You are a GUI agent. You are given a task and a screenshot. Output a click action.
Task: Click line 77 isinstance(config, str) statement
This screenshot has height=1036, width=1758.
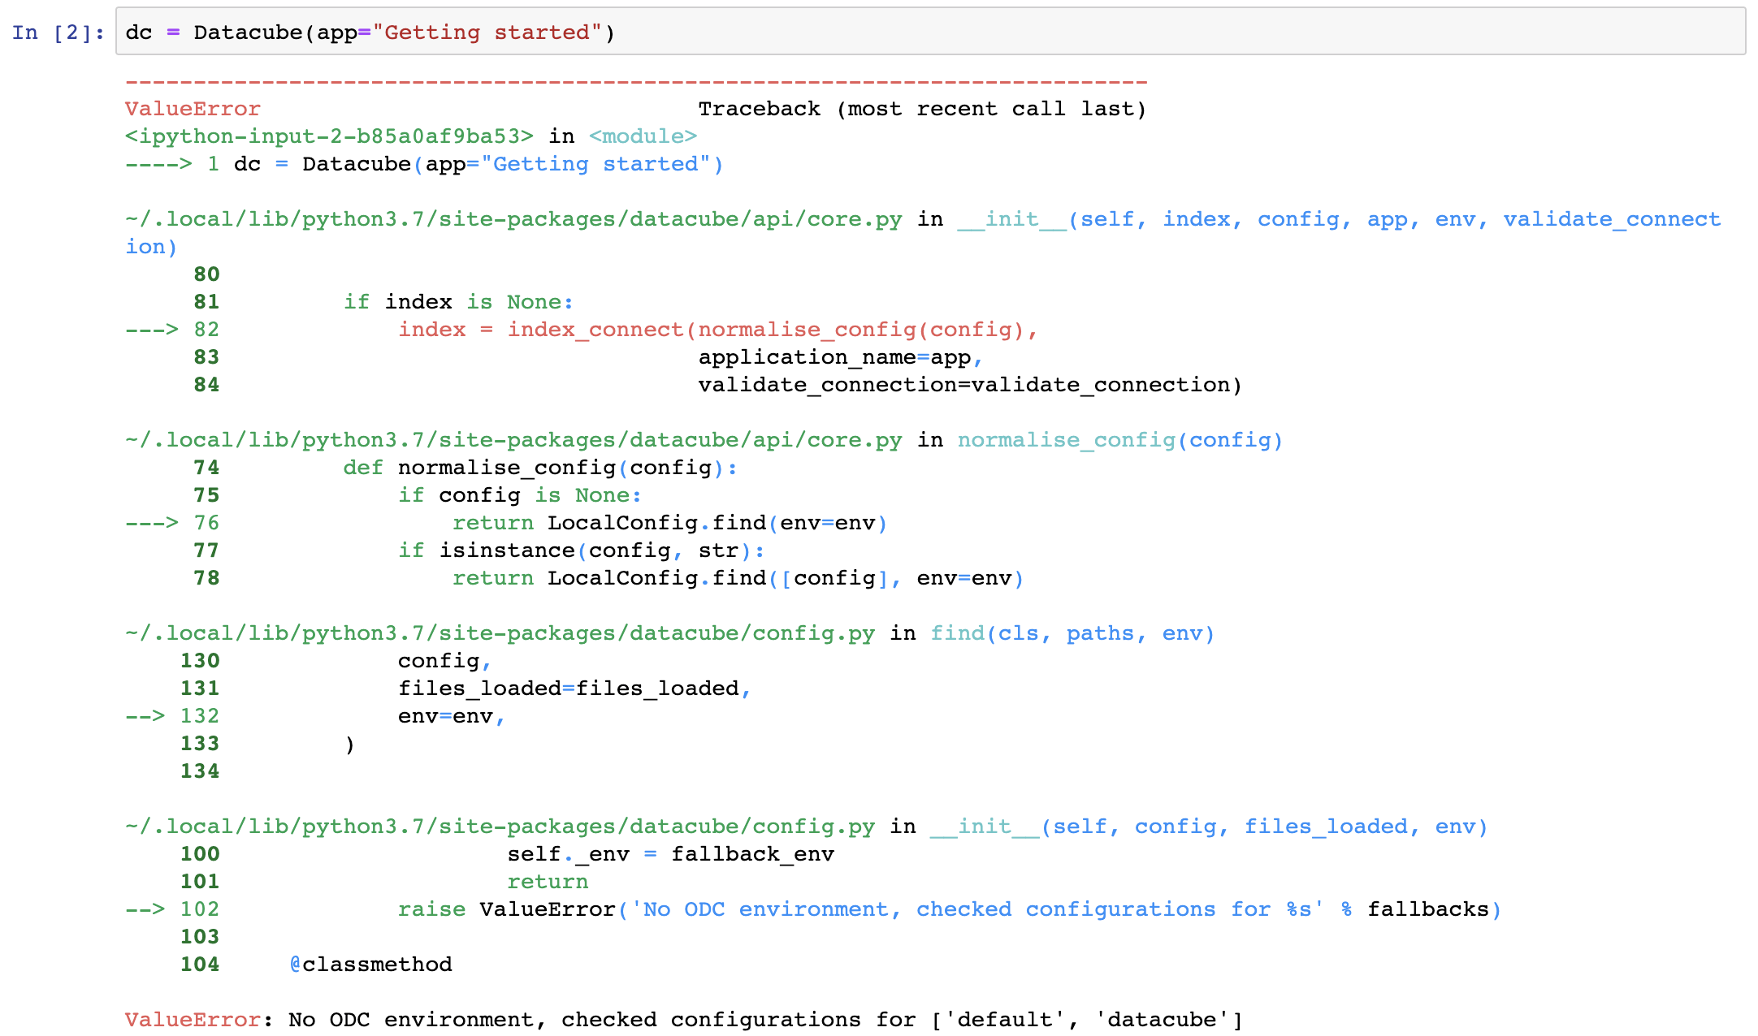[581, 550]
